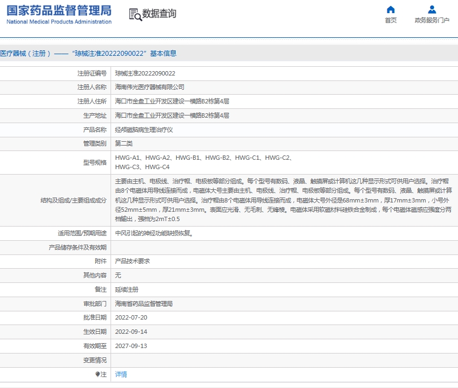Click the 注册证编号 row label

click(x=92, y=73)
